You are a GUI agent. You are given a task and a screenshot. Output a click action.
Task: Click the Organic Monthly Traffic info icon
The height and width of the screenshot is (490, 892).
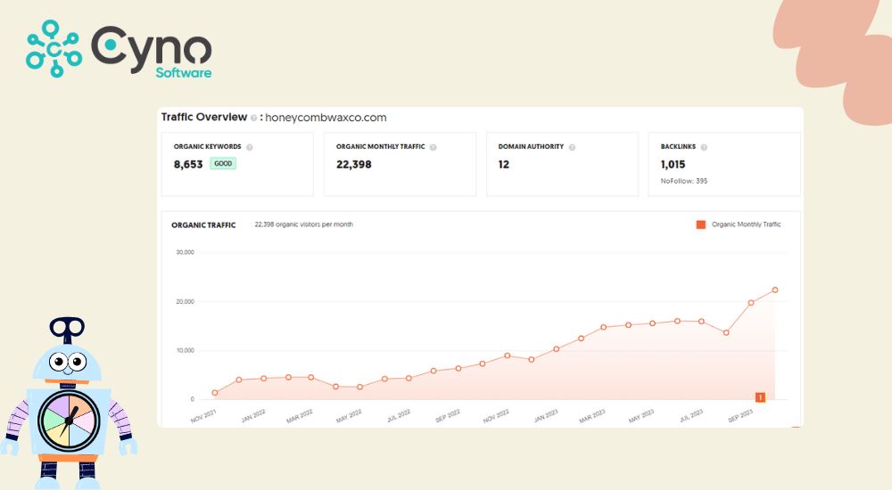(433, 147)
